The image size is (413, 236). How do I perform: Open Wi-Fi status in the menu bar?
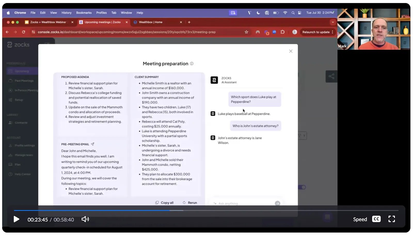[285, 13]
